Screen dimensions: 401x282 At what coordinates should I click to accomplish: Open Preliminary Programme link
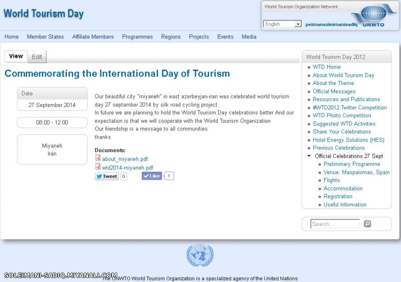pos(352,164)
